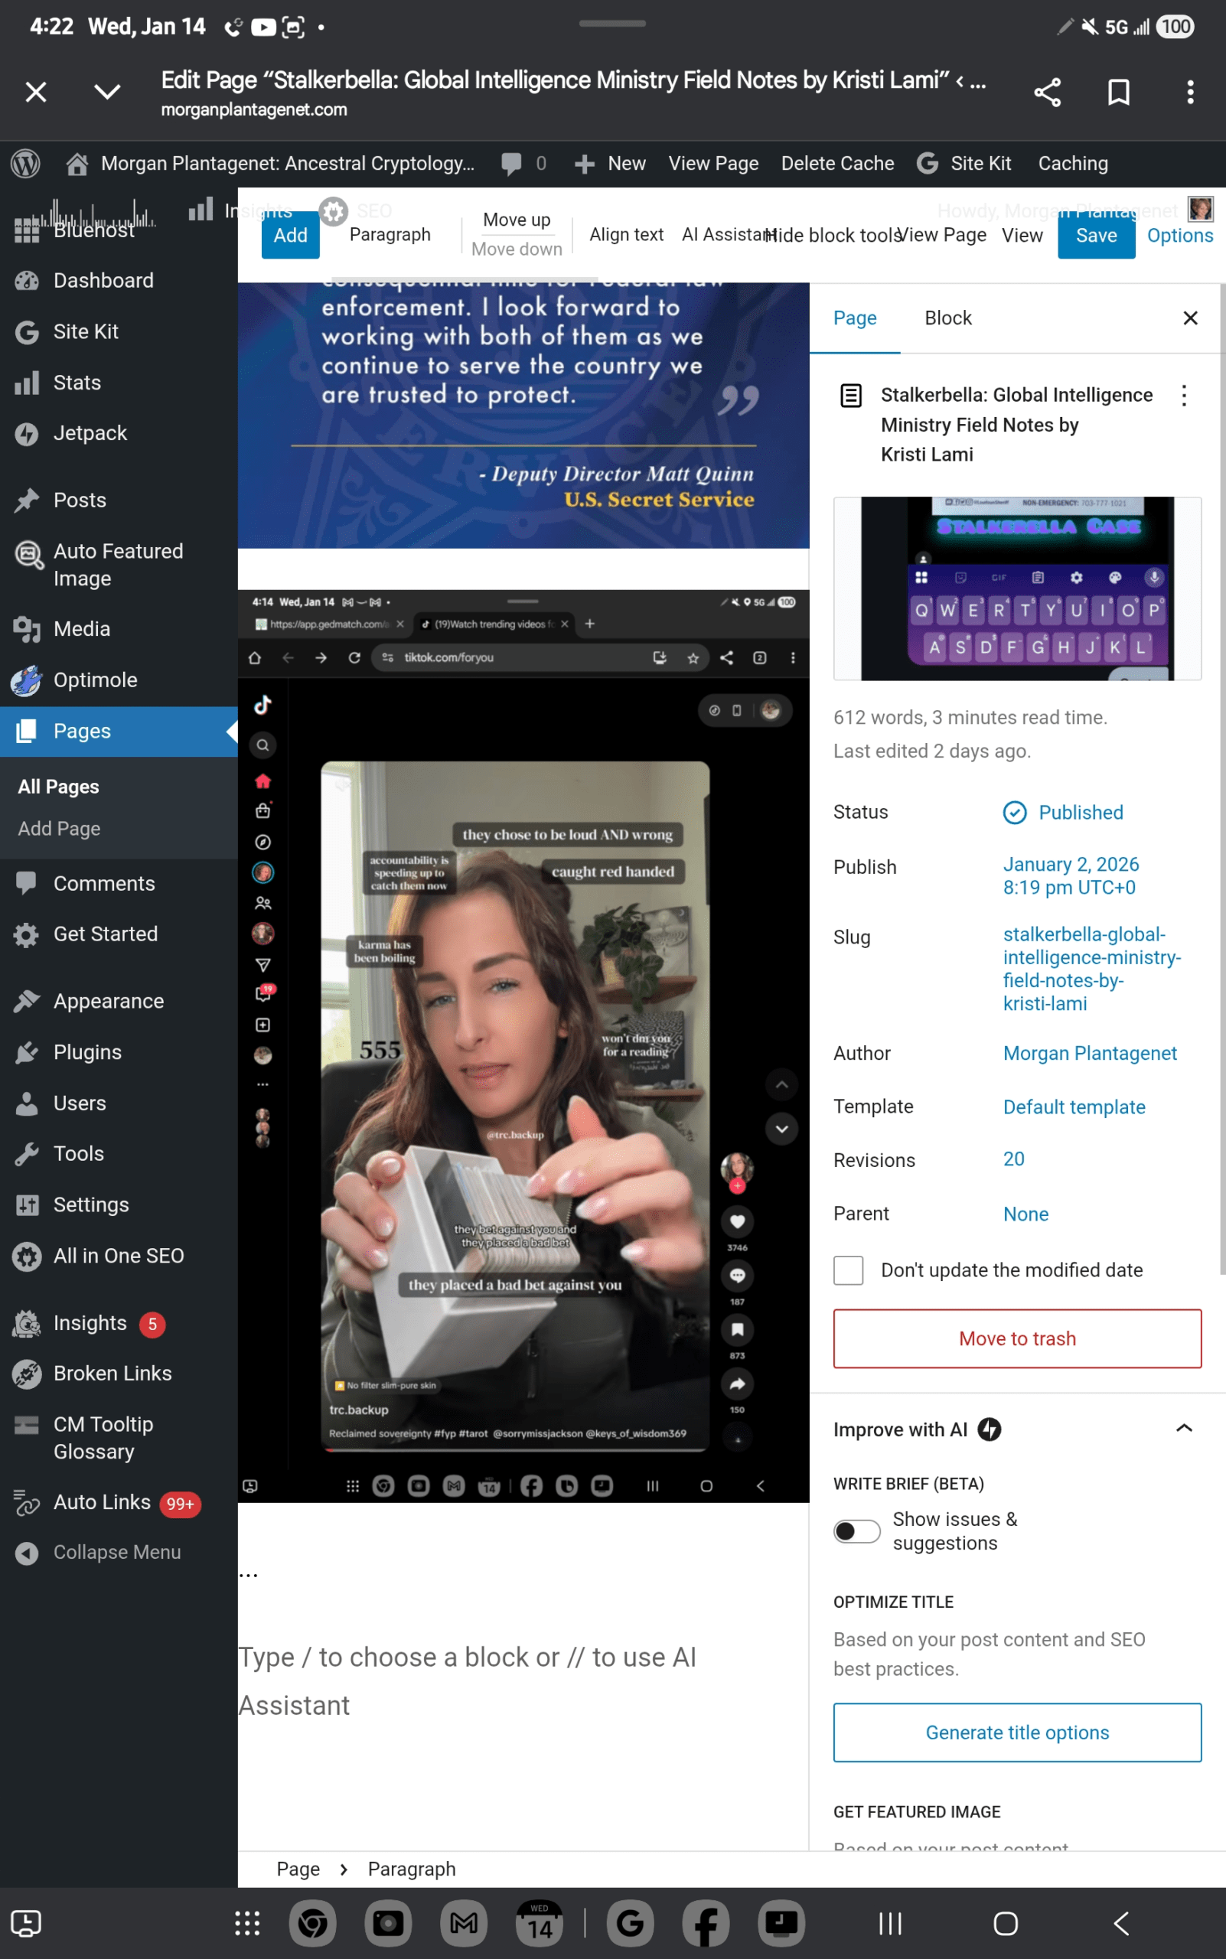The height and width of the screenshot is (1959, 1226).
Task: Enable the Show issues & suggestions toggle
Action: tap(856, 1531)
